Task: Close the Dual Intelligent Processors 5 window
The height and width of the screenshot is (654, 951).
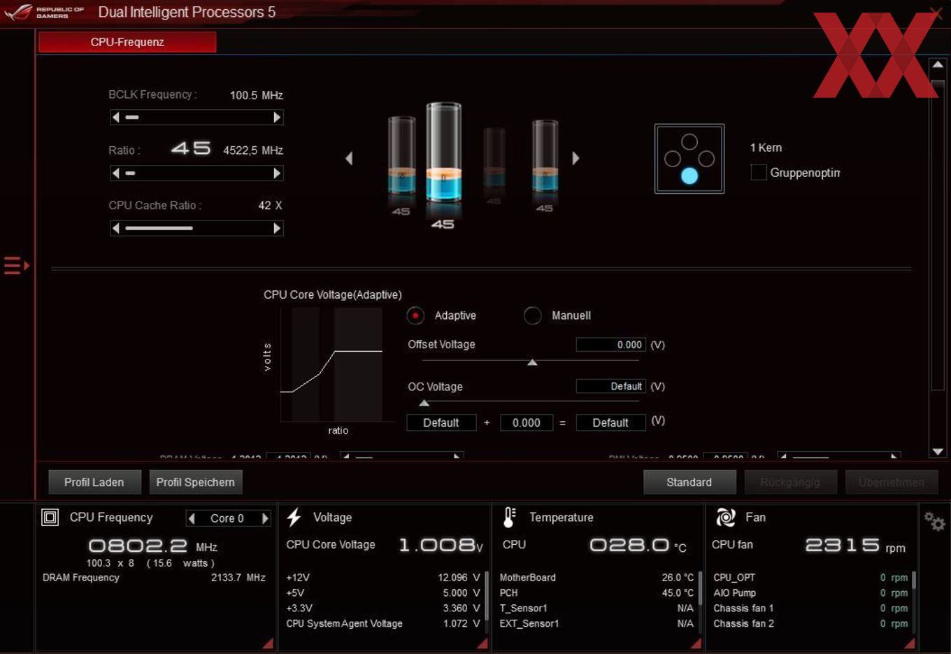Action: point(936,13)
